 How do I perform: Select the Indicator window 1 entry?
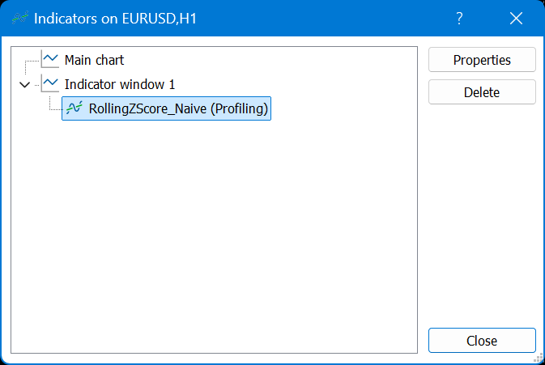120,84
